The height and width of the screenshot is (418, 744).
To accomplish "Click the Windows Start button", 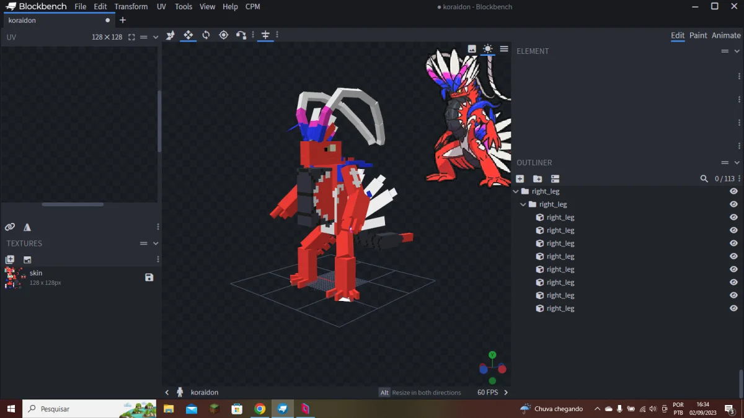I will (11, 409).
